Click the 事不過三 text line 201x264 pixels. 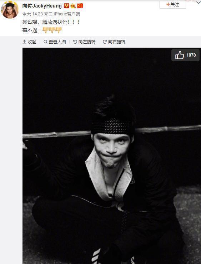[x=32, y=30]
